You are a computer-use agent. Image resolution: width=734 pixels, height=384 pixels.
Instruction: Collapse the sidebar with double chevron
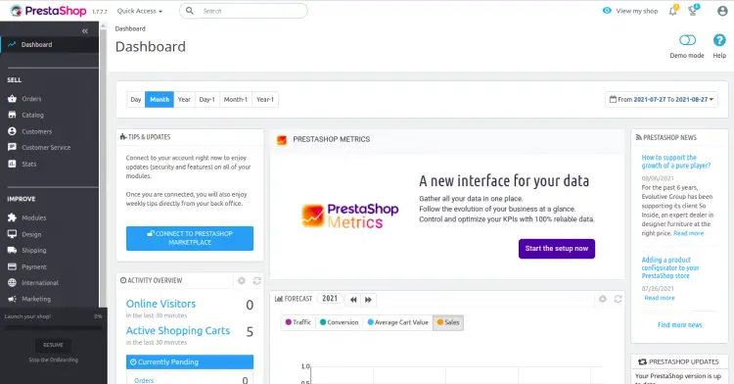pos(85,31)
